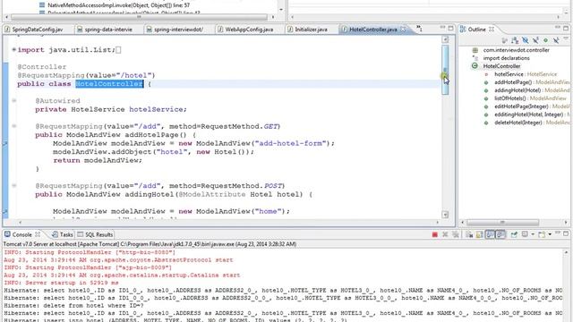This screenshot has height=322, width=573.
Task: Expand the folded import java.util.List section
Action: 14,50
